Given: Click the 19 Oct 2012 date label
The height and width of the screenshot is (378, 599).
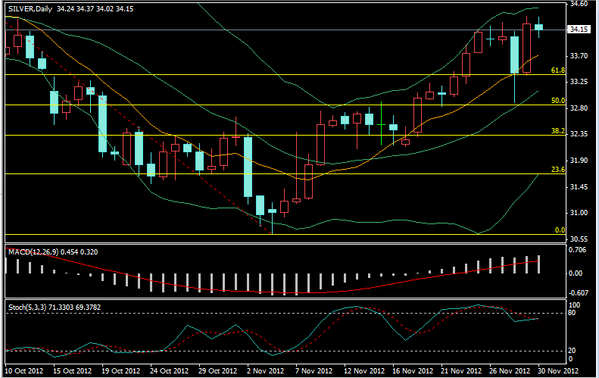Looking at the screenshot, I should (120, 371).
